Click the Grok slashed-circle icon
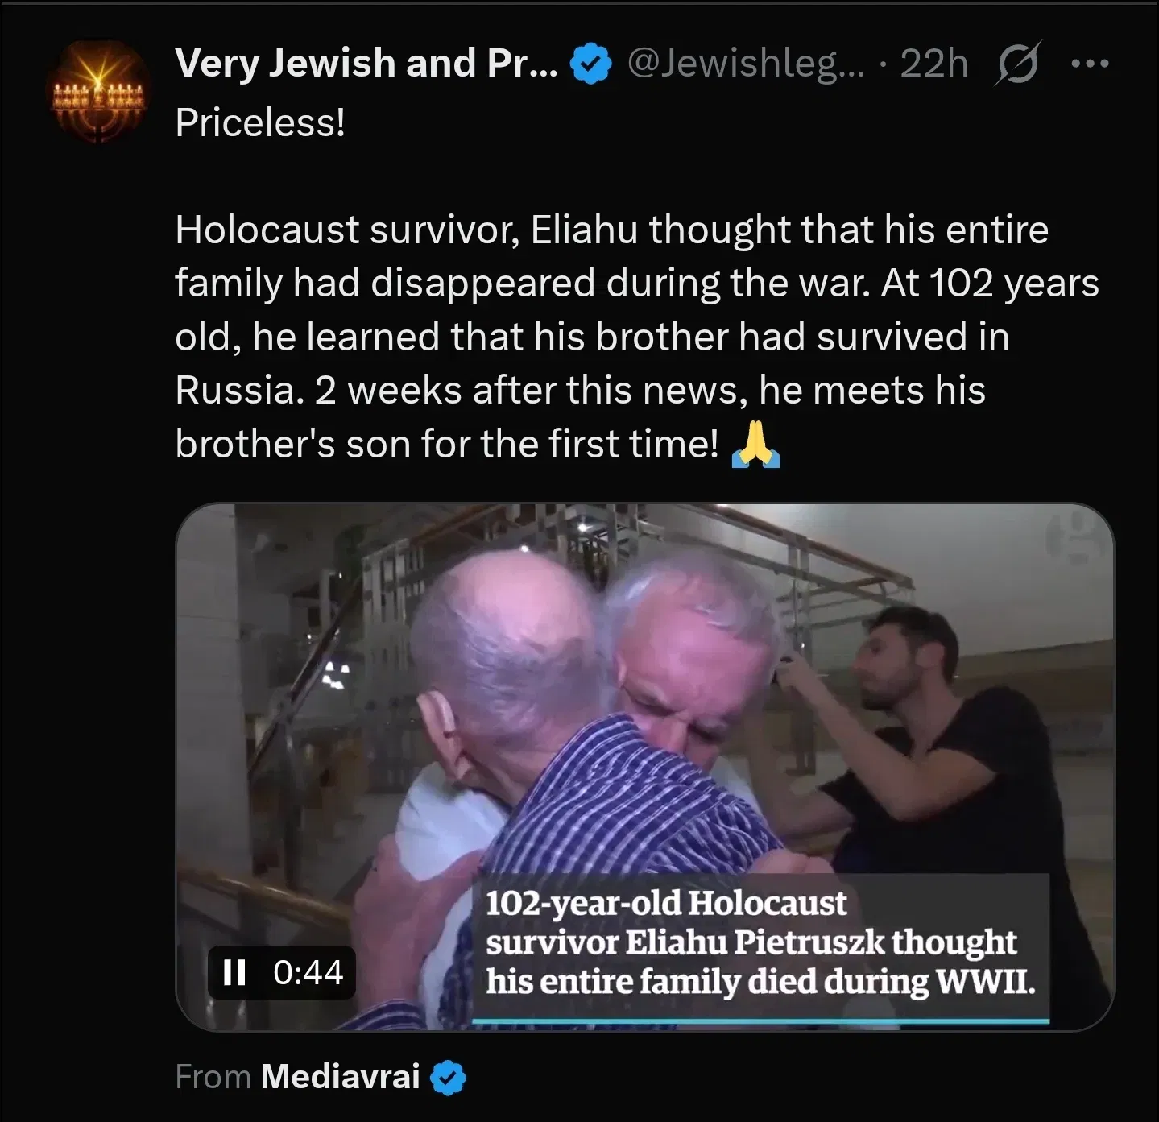This screenshot has width=1159, height=1122. 1019,64
